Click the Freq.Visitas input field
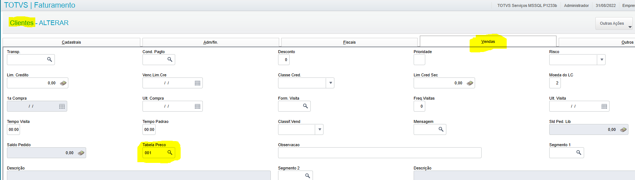 pyautogui.click(x=419, y=106)
